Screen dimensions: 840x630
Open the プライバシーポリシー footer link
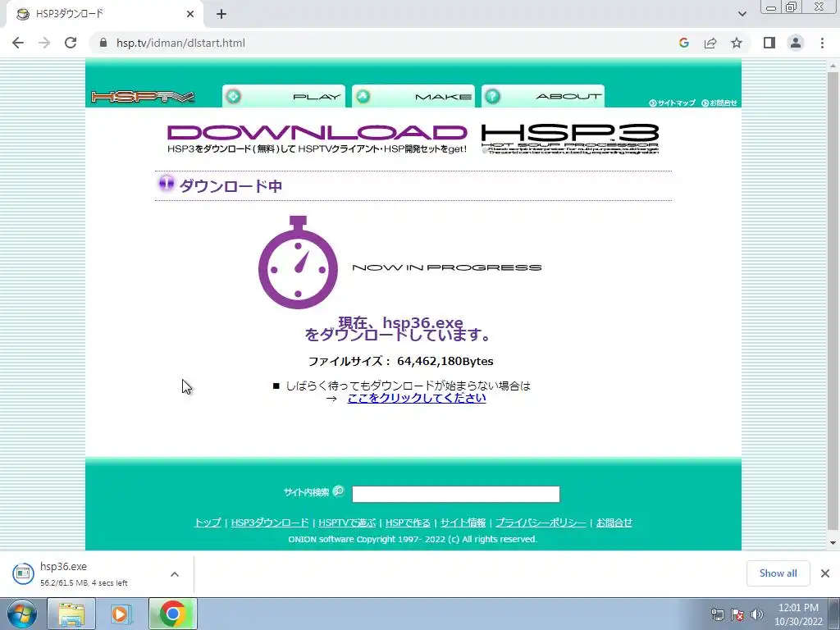point(541,523)
